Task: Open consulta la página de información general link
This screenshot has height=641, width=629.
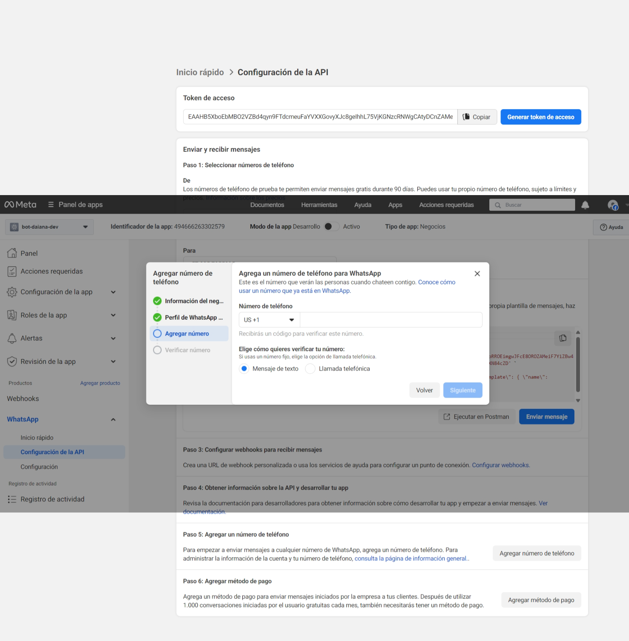Action: [x=411, y=559]
